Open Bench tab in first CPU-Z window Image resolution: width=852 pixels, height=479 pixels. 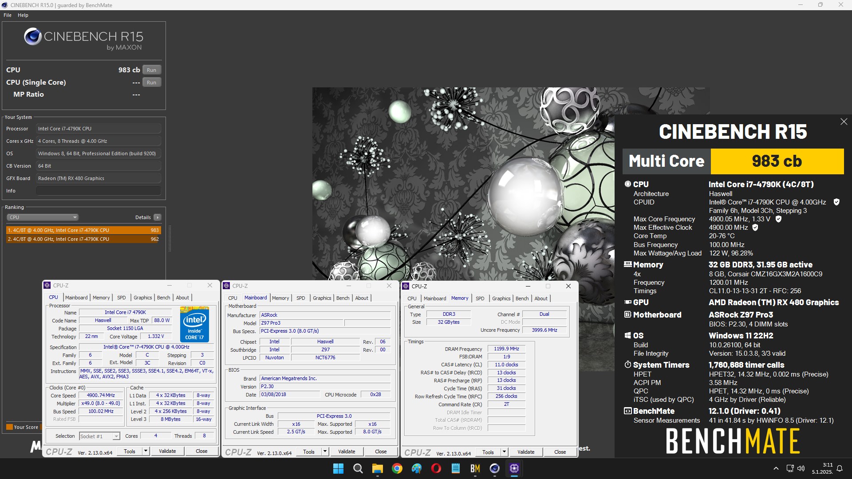(163, 298)
